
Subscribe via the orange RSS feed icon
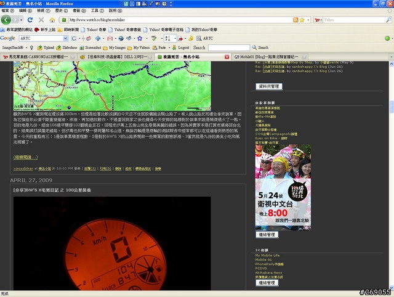click(x=295, y=20)
